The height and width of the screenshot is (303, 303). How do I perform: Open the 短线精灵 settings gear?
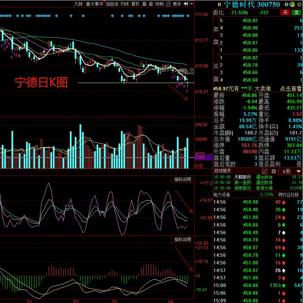274,171
